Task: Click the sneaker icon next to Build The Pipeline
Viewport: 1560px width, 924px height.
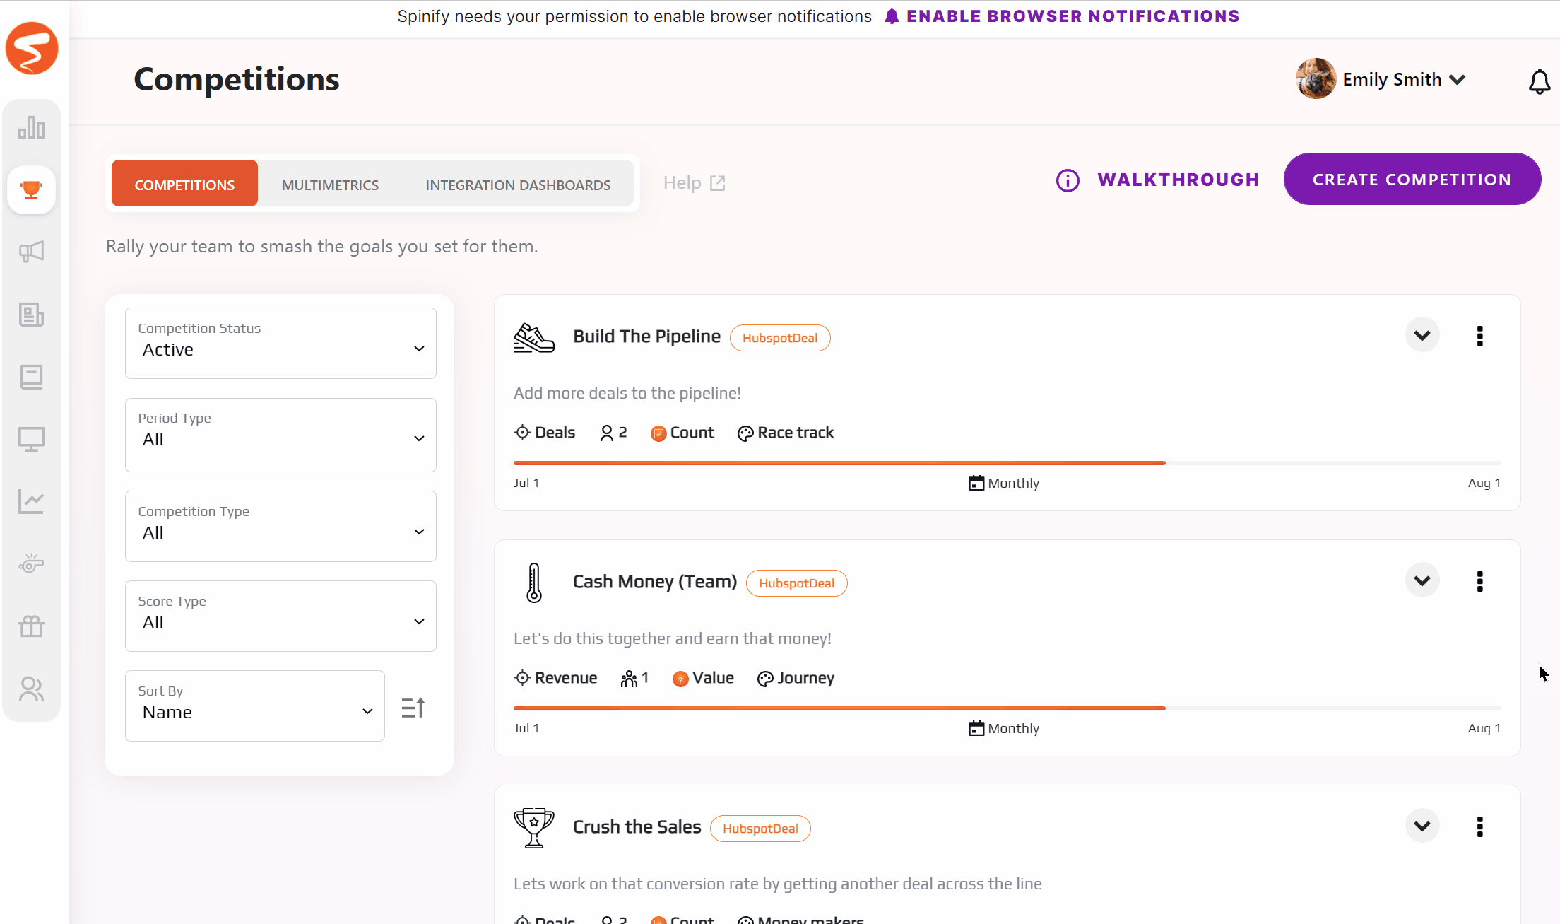Action: click(x=533, y=337)
